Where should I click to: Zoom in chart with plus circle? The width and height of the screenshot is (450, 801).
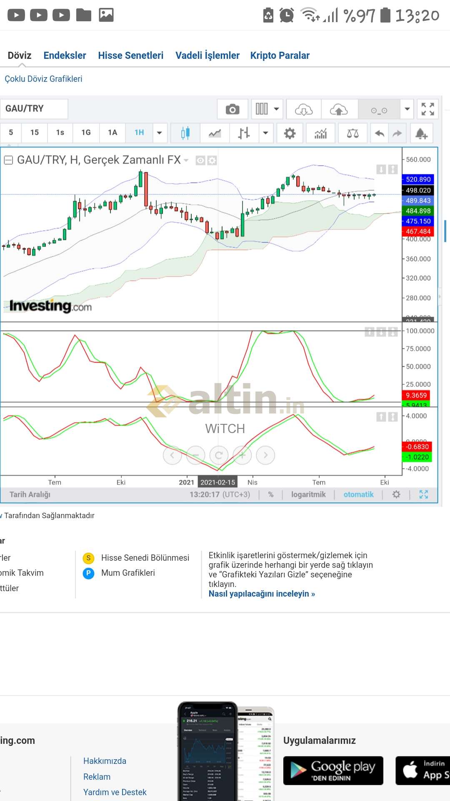pos(242,455)
